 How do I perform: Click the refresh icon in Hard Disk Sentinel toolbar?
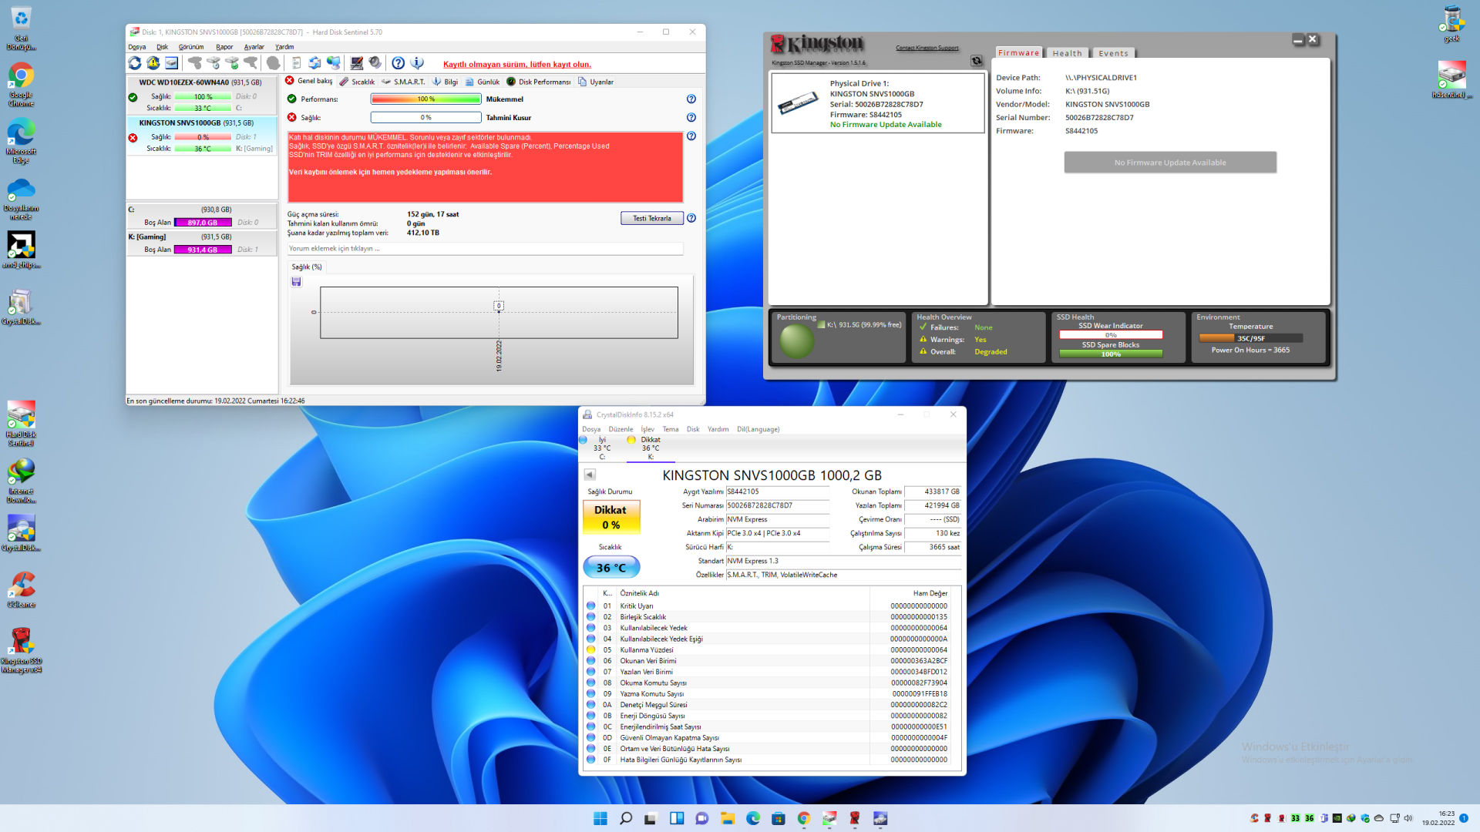[135, 63]
